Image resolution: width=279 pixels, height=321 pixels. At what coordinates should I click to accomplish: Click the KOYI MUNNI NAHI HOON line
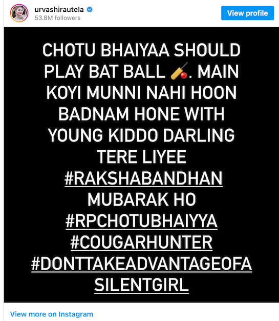(x=141, y=93)
